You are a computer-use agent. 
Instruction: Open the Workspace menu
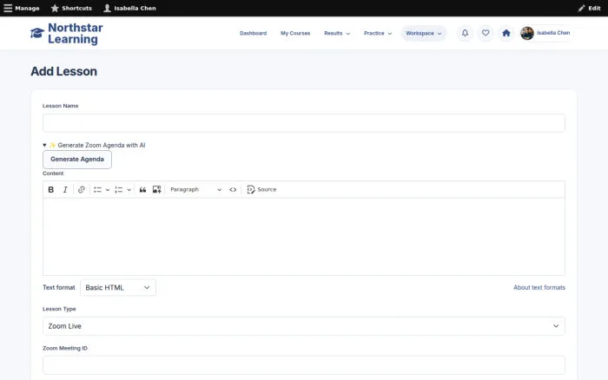pyautogui.click(x=424, y=33)
